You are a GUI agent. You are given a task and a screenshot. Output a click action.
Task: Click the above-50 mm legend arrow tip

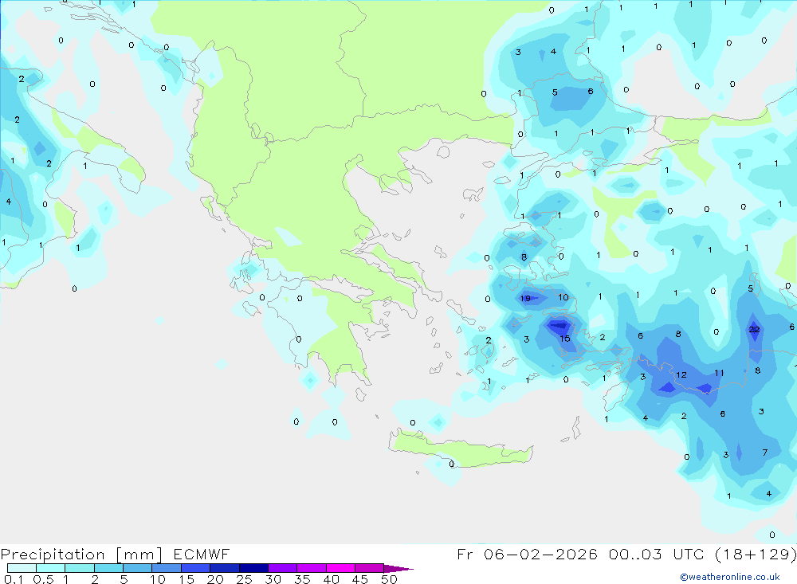(398, 568)
